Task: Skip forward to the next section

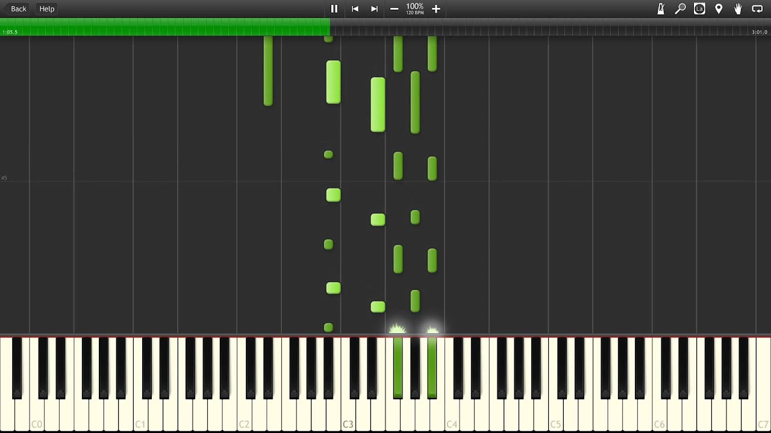Action: click(x=374, y=9)
